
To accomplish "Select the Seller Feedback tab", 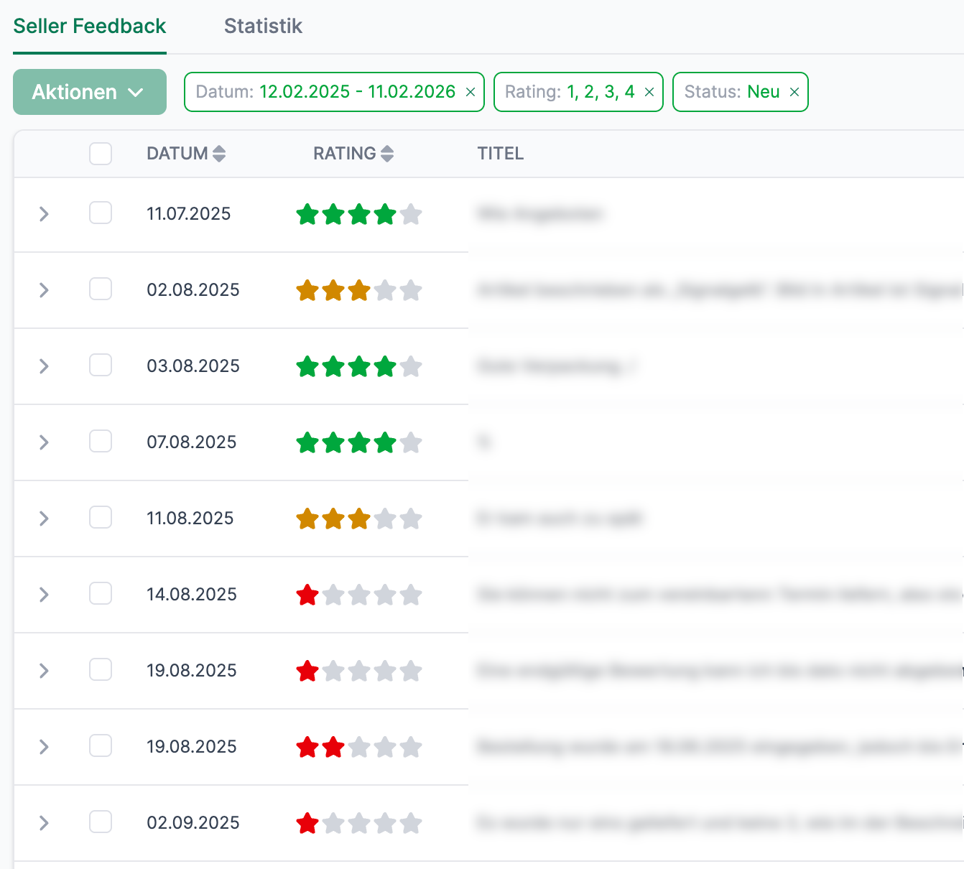I will (x=90, y=27).
